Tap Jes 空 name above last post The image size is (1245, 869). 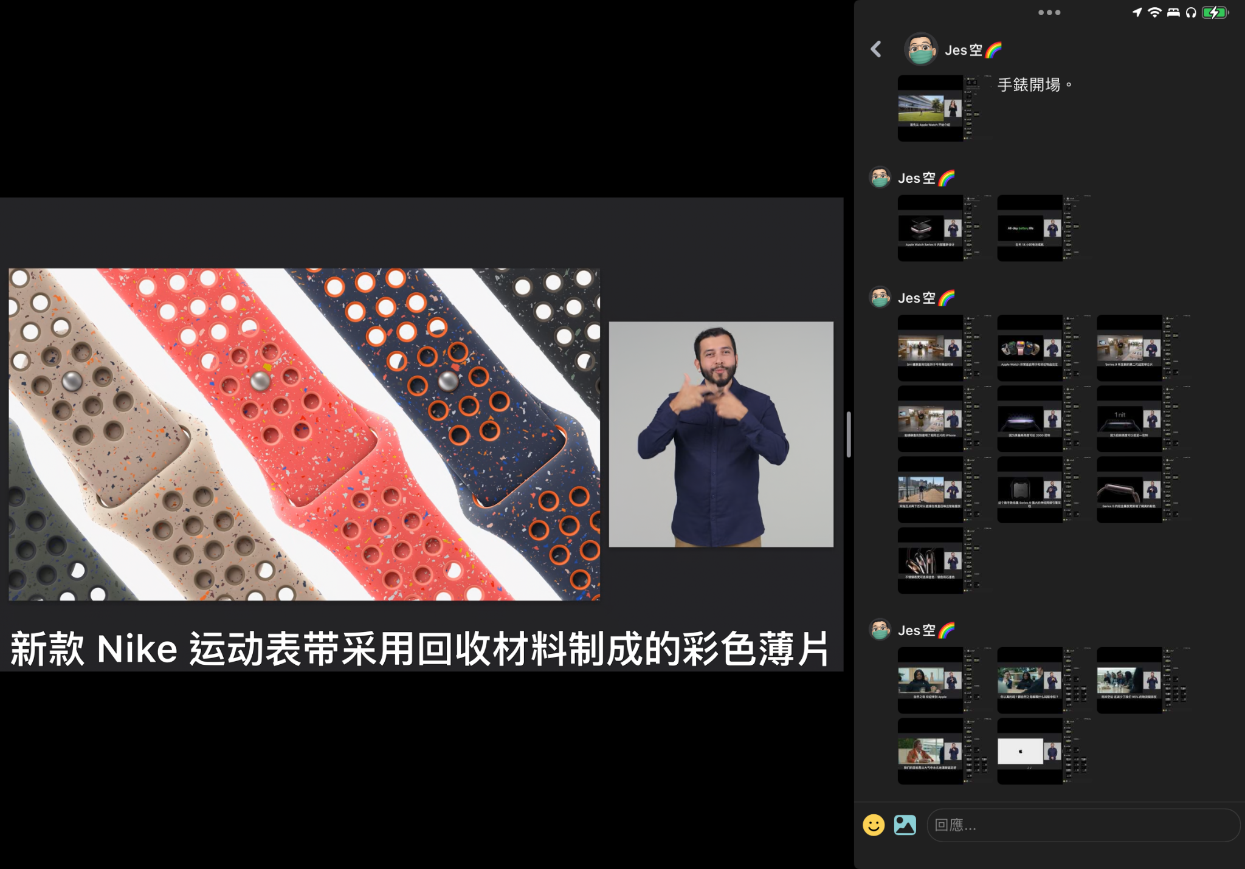click(926, 630)
